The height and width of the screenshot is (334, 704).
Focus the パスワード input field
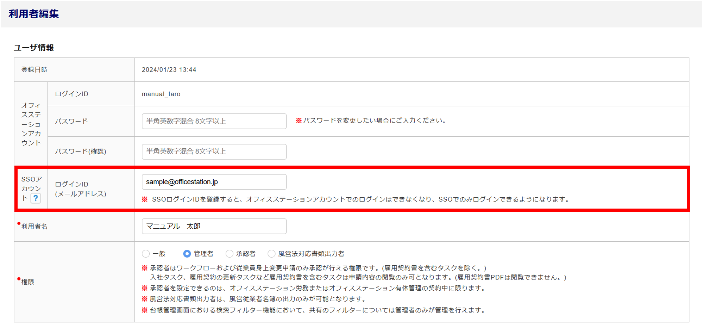214,121
